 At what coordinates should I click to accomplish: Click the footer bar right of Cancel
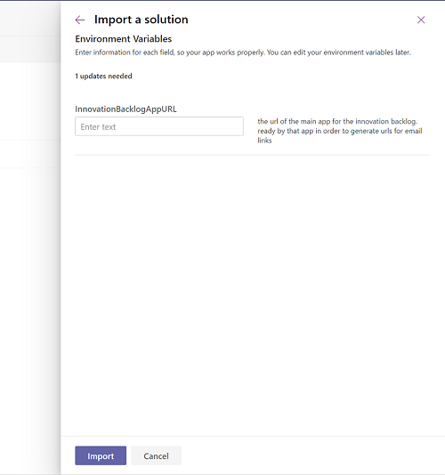(x=312, y=455)
